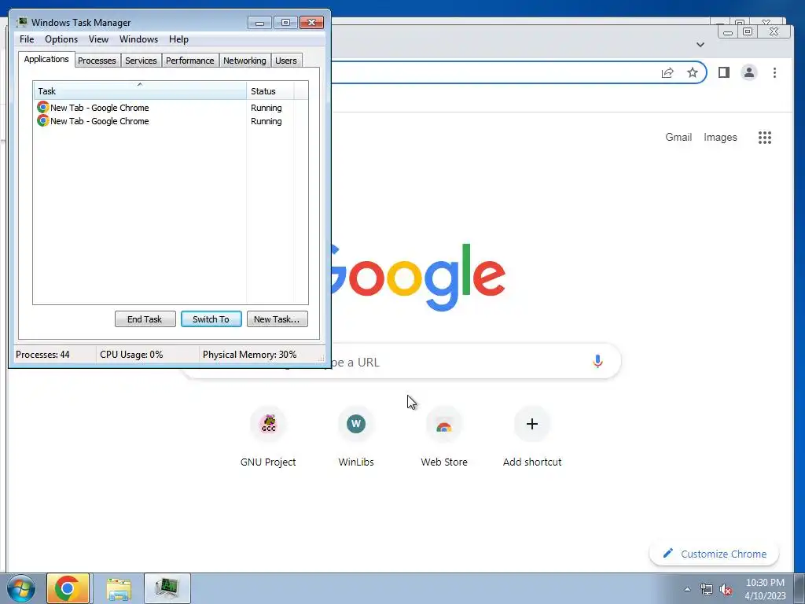Open the Google apps grid icon
The height and width of the screenshot is (604, 805).
(x=764, y=137)
